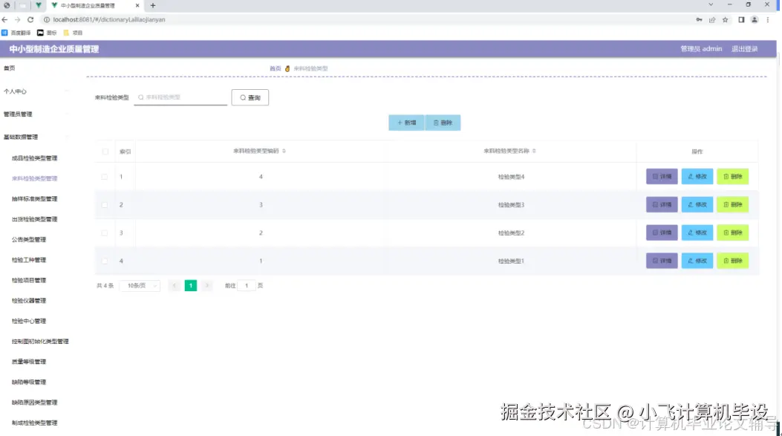Click 修改 for 检验类型3
This screenshot has width=782, height=436.
coord(697,204)
